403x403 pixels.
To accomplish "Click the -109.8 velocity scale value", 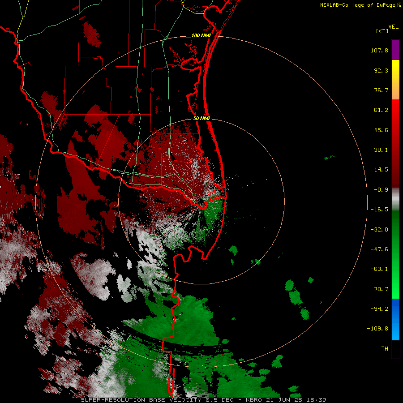I will click(377, 329).
